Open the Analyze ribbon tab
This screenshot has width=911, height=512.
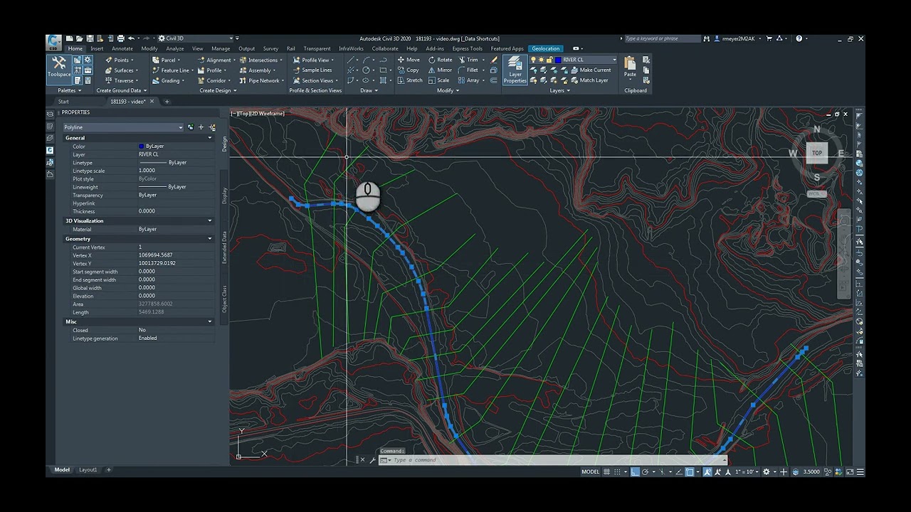click(x=175, y=48)
